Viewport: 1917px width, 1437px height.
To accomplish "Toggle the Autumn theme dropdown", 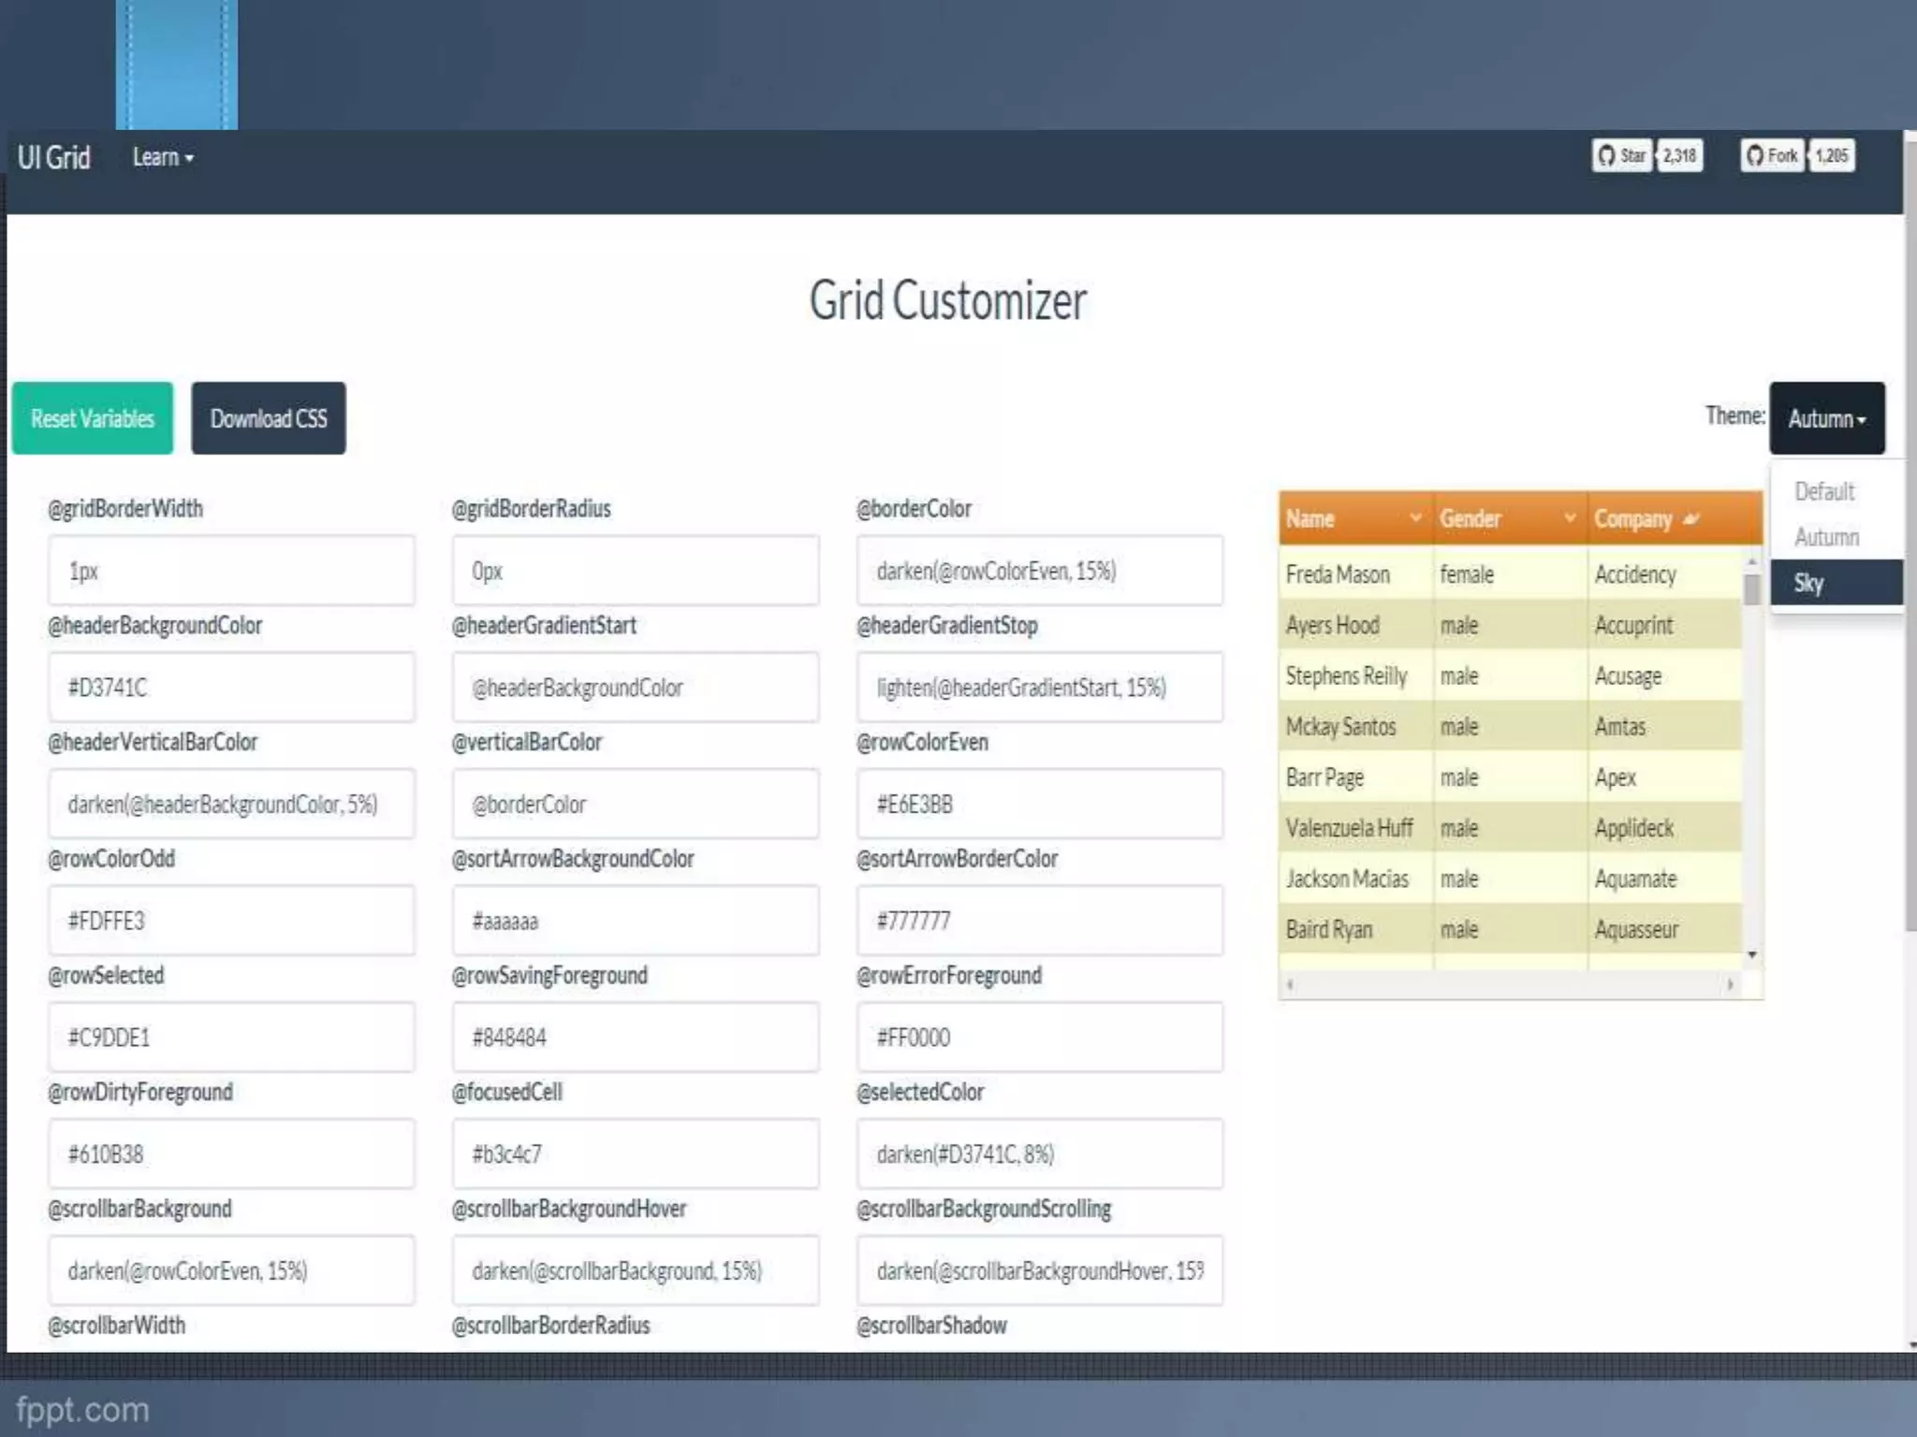I will coord(1826,418).
